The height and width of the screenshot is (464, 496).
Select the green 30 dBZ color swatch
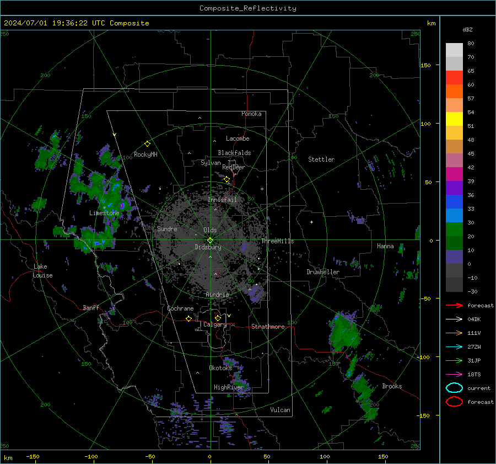pyautogui.click(x=454, y=230)
